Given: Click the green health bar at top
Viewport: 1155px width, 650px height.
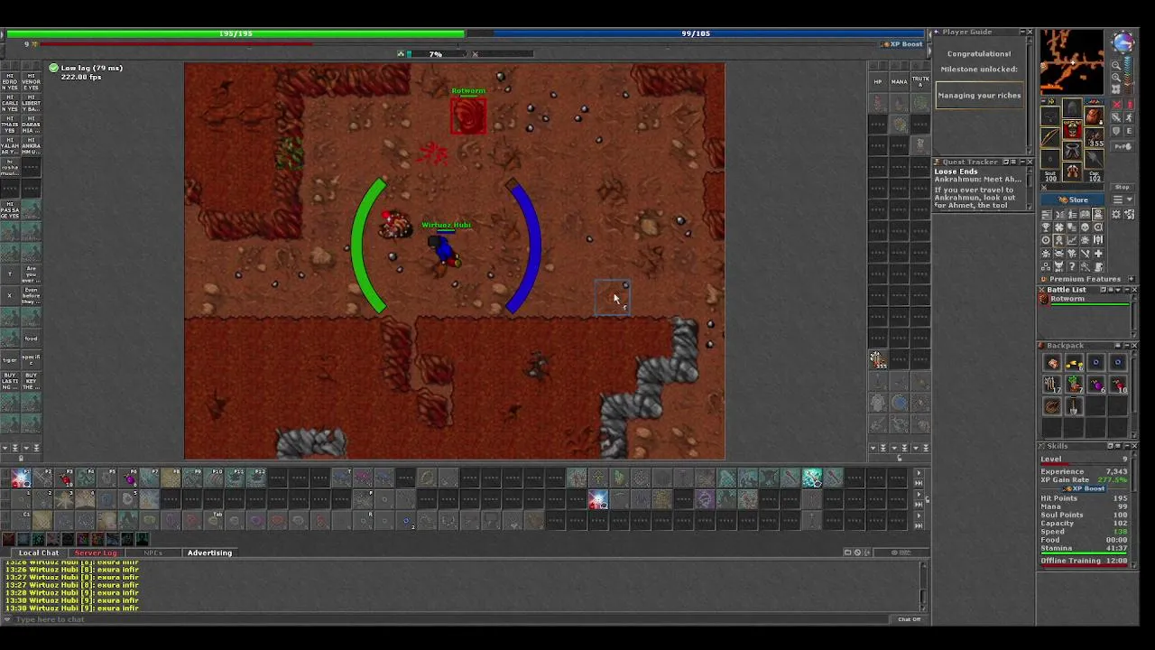Looking at the screenshot, I should click(x=235, y=33).
